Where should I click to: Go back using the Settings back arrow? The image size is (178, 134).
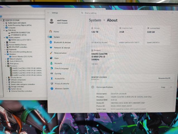tap(48, 13)
